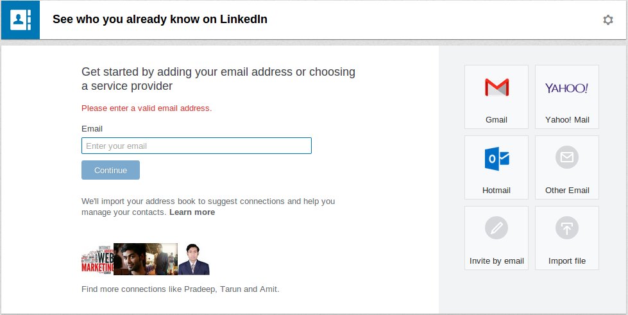Open Invite by email pencil icon

coord(496,228)
